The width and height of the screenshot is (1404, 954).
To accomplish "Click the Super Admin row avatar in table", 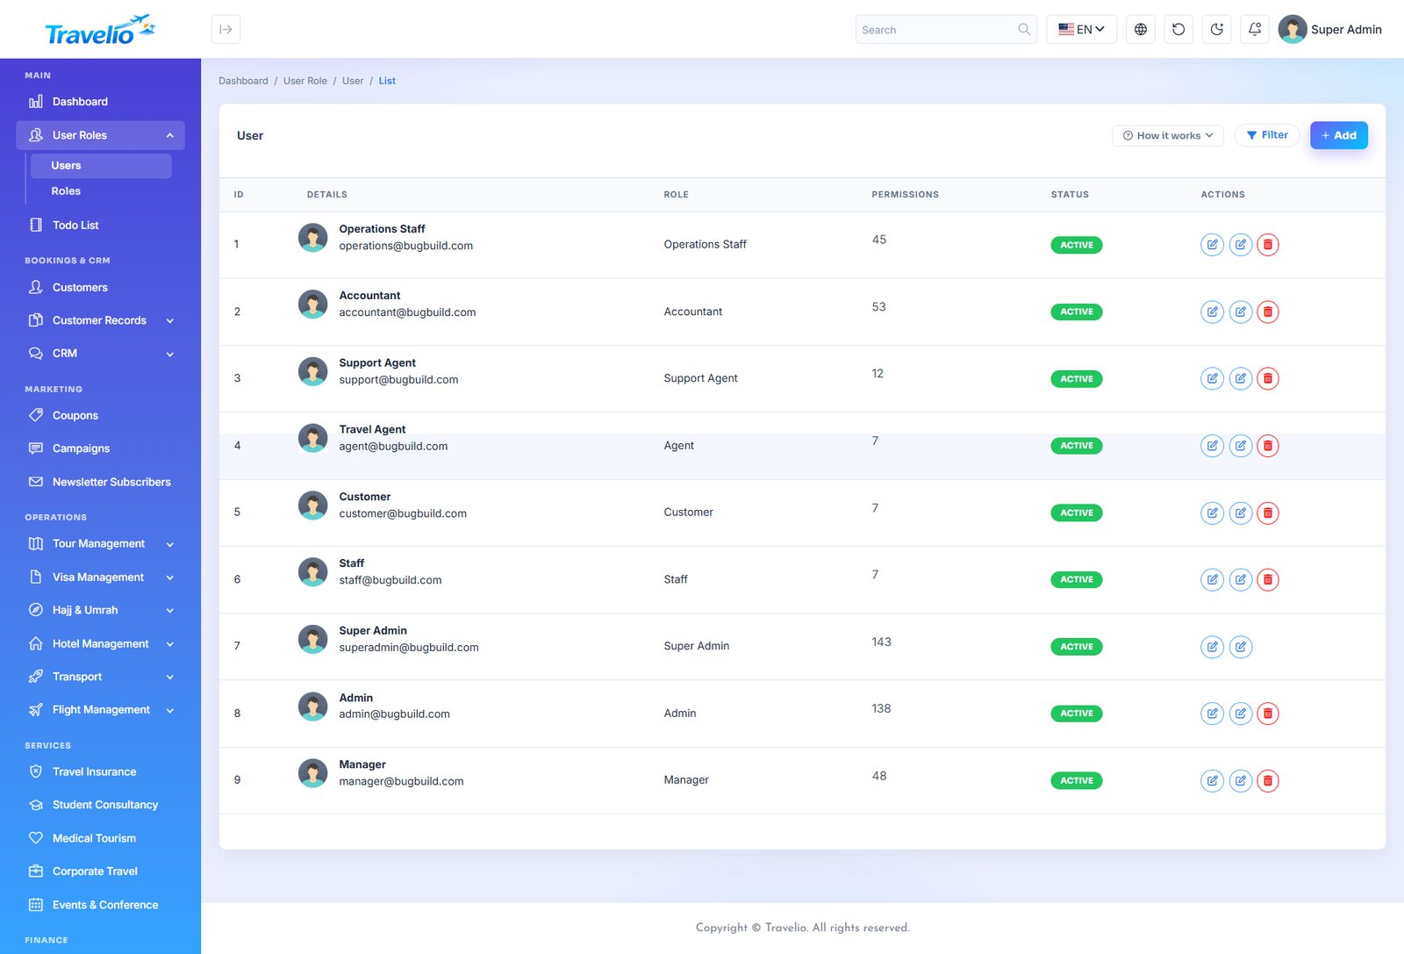I will (x=312, y=639).
